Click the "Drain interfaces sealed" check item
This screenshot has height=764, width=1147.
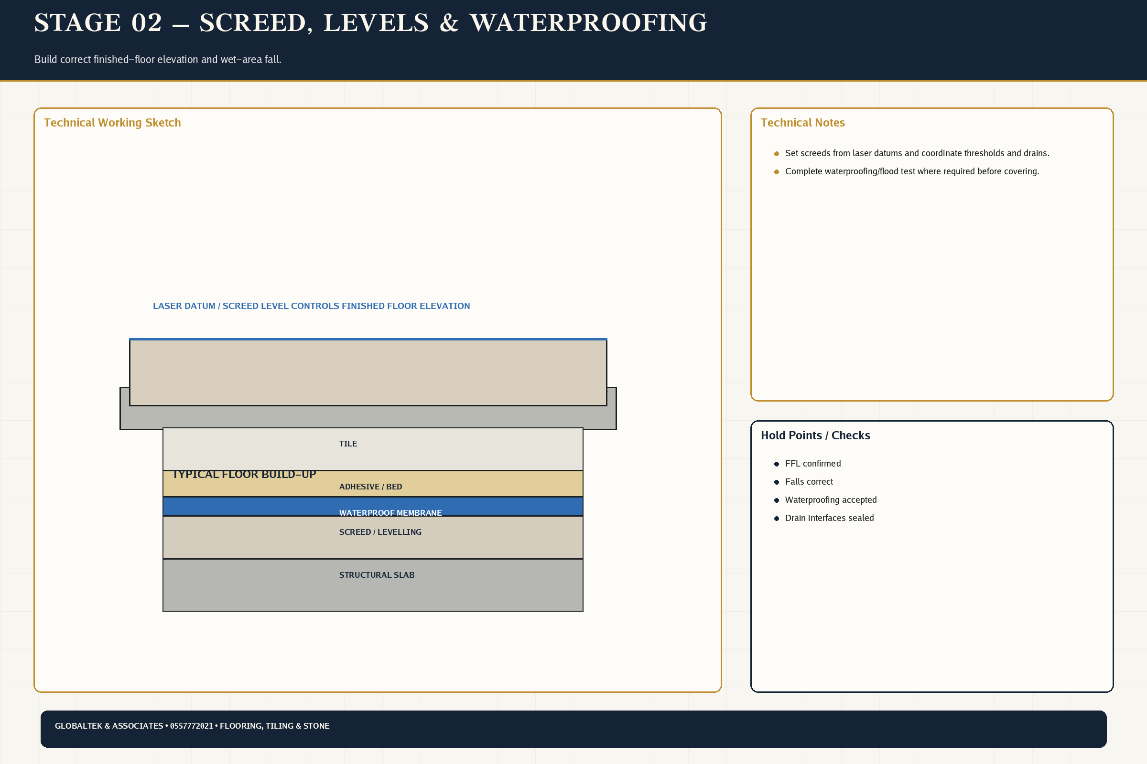(x=829, y=518)
